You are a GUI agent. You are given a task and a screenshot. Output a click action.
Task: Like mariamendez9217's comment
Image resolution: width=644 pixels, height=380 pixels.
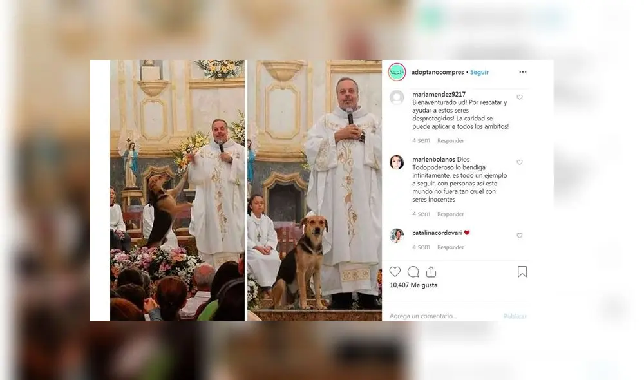[x=520, y=97]
